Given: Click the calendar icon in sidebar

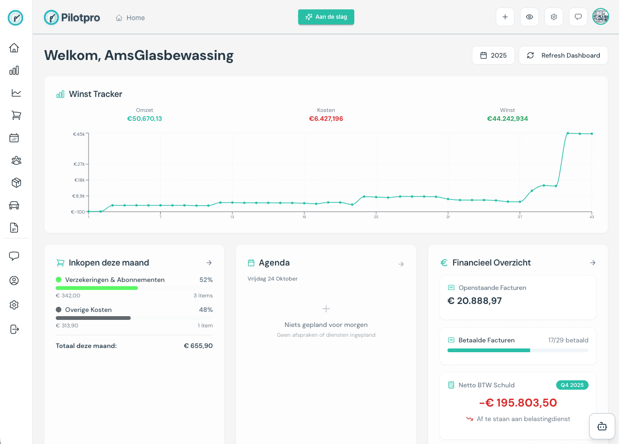Looking at the screenshot, I should tap(14, 138).
